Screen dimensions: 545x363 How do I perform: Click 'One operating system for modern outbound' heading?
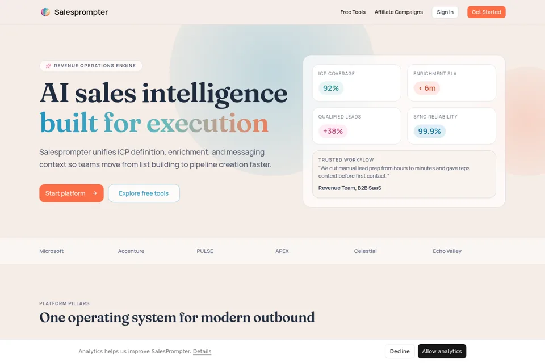click(x=177, y=318)
